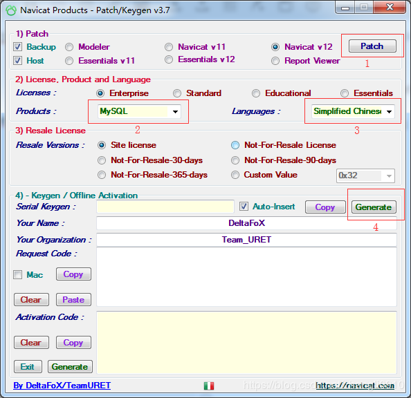Generate a serial key
This screenshot has width=411, height=398.
tap(374, 207)
